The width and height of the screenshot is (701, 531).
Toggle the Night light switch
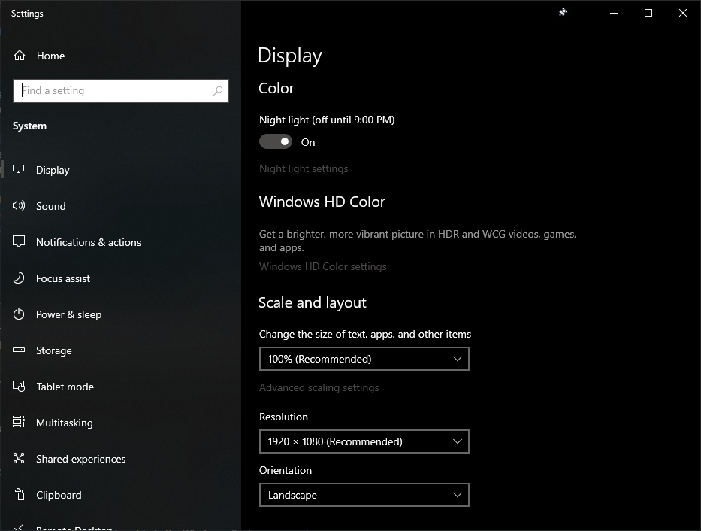(x=276, y=142)
